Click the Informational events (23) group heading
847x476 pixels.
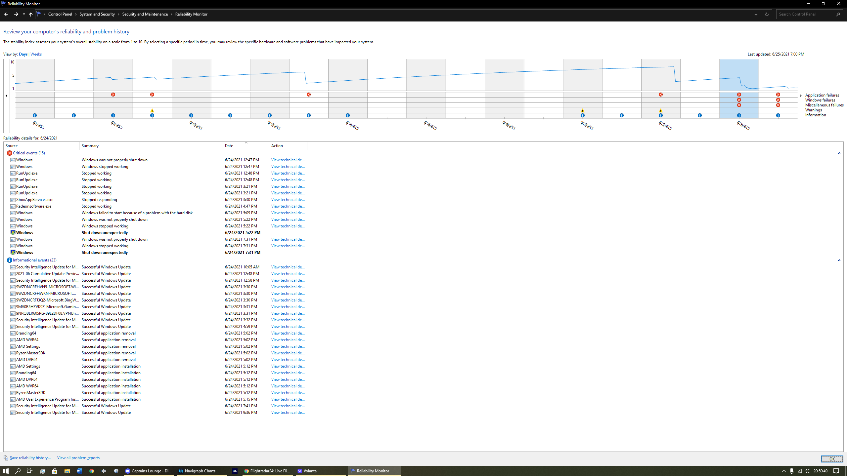coord(34,260)
